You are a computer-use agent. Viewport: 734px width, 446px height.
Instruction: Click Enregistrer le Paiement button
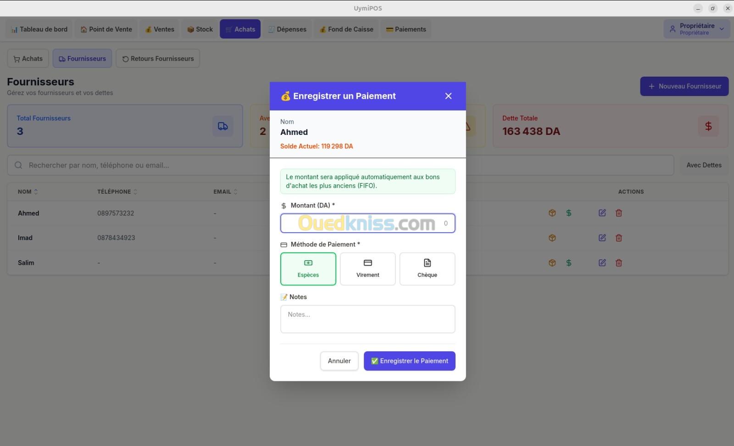tap(410, 361)
